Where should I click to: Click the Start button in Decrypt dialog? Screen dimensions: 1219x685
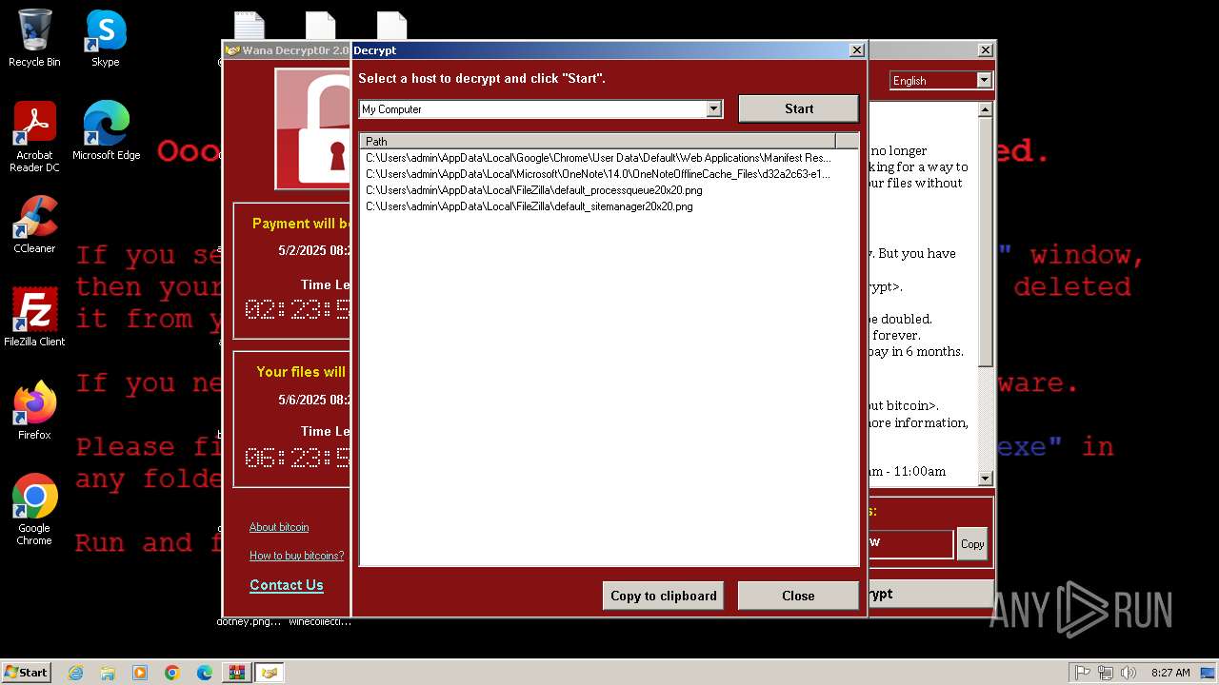point(799,108)
